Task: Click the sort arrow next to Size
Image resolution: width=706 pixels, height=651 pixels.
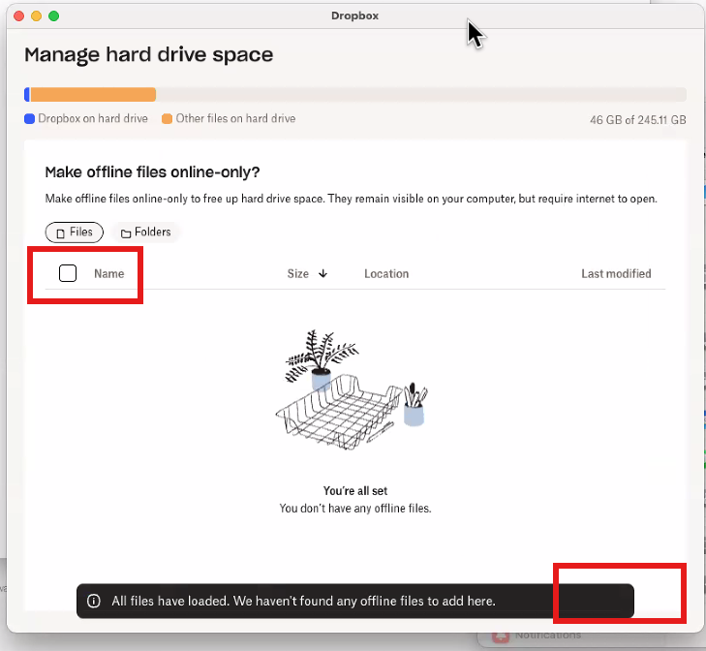Action: 322,274
